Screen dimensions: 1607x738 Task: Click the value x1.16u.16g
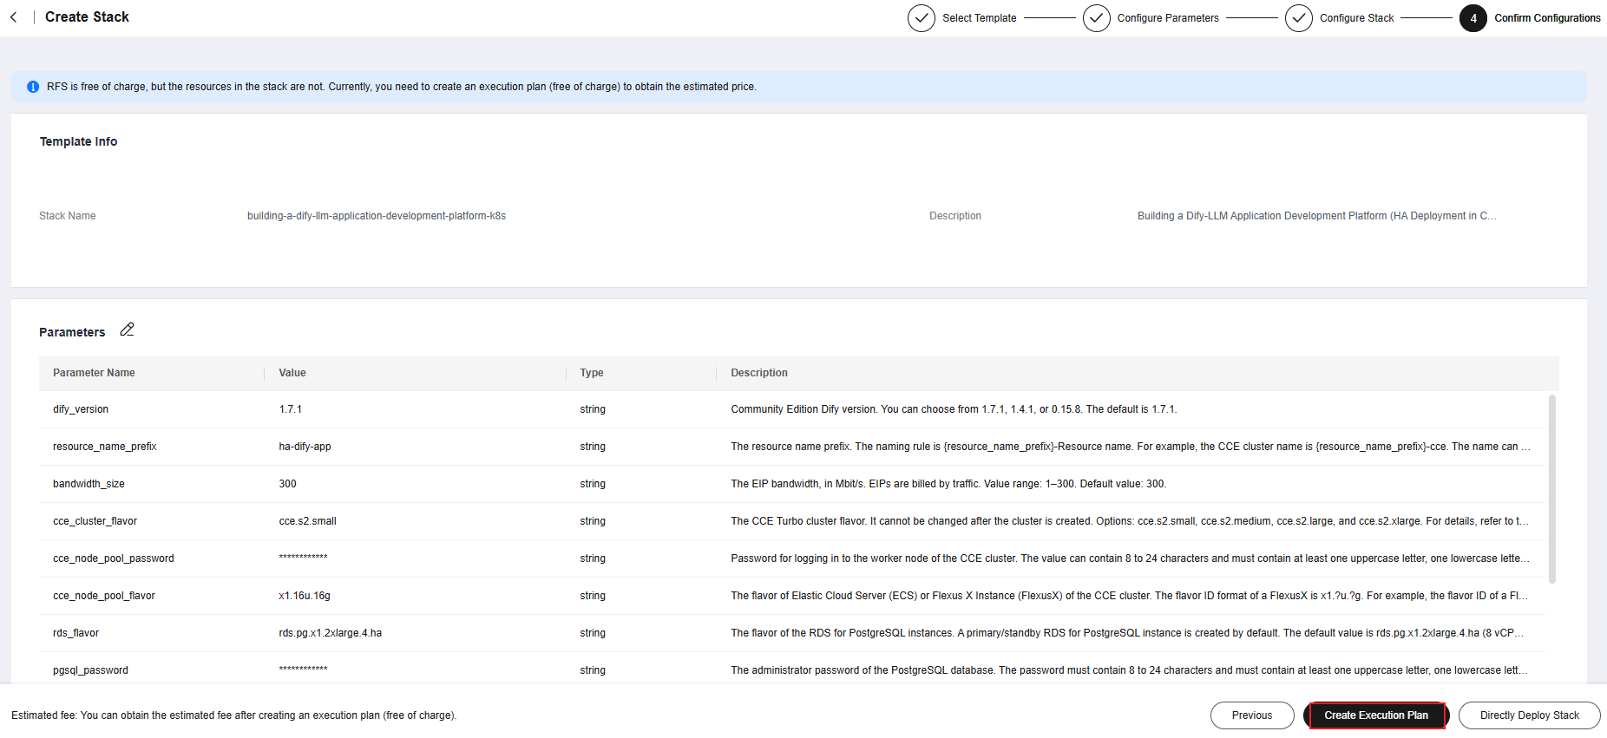tap(305, 596)
